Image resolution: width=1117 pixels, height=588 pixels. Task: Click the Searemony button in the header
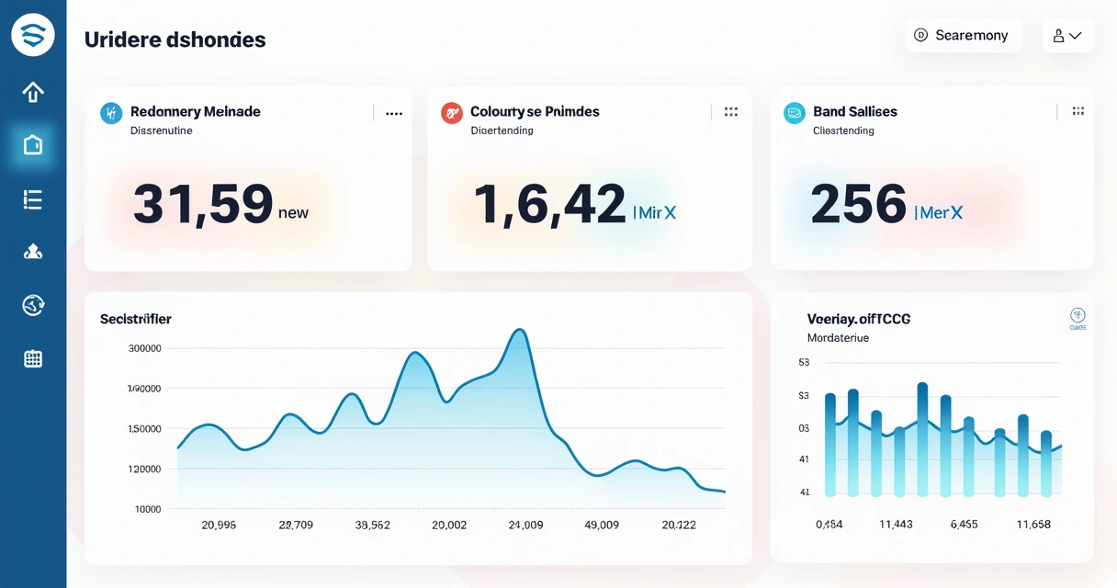[963, 35]
